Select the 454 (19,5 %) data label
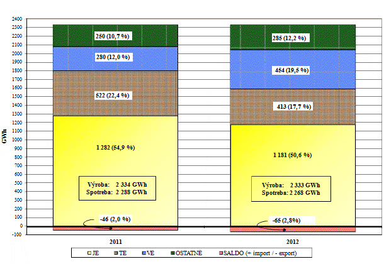Image resolution: width=384 pixels, height=264 pixels. pyautogui.click(x=291, y=70)
